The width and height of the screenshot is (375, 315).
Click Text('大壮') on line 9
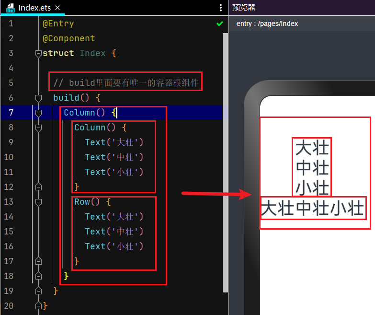(114, 142)
